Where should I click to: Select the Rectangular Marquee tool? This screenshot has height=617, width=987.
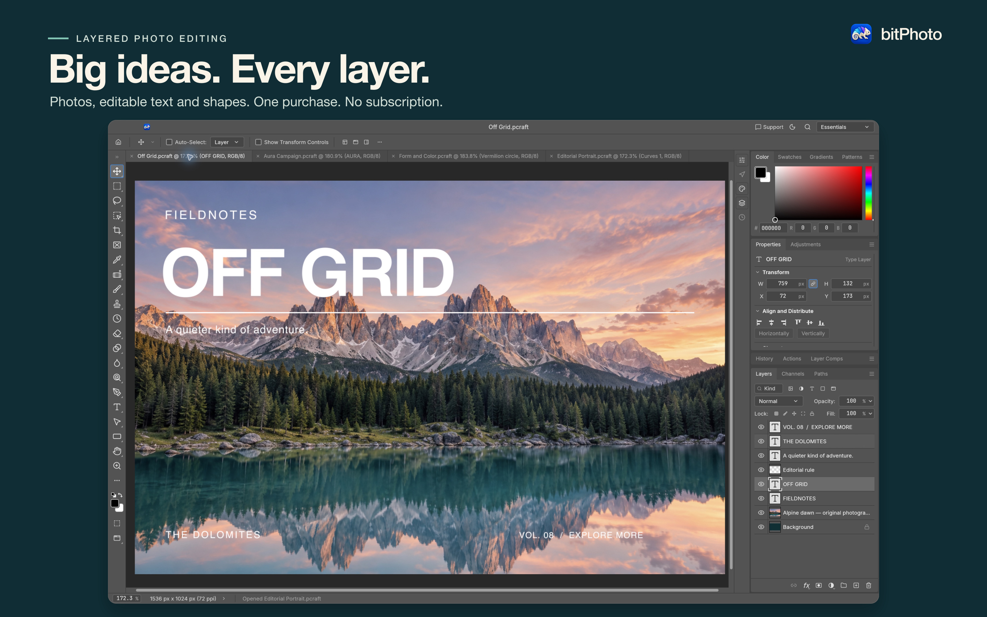[117, 186]
